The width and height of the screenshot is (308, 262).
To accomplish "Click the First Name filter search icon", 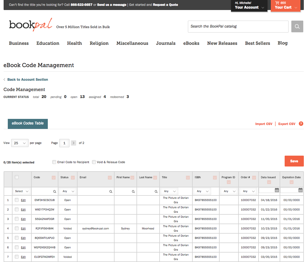I will (133, 192).
